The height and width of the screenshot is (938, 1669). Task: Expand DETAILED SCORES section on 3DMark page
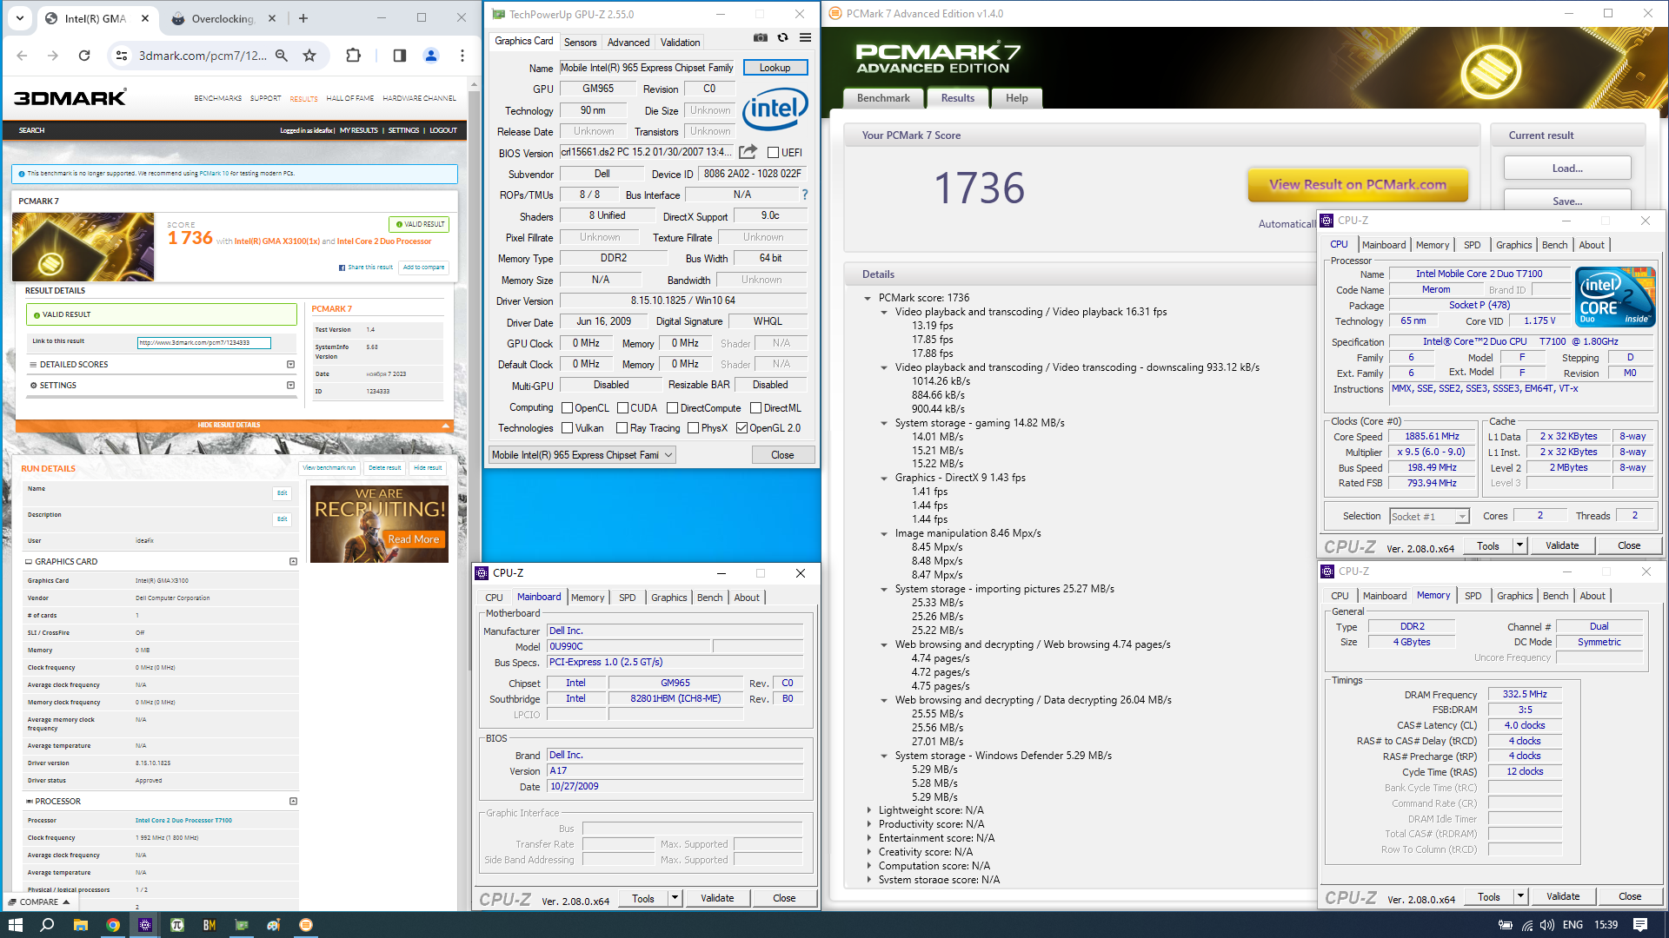290,365
